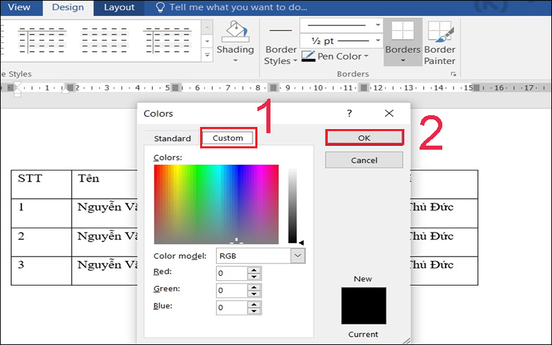The width and height of the screenshot is (552, 345).
Task: Click the luminance slider bar
Action: pyautogui.click(x=292, y=204)
